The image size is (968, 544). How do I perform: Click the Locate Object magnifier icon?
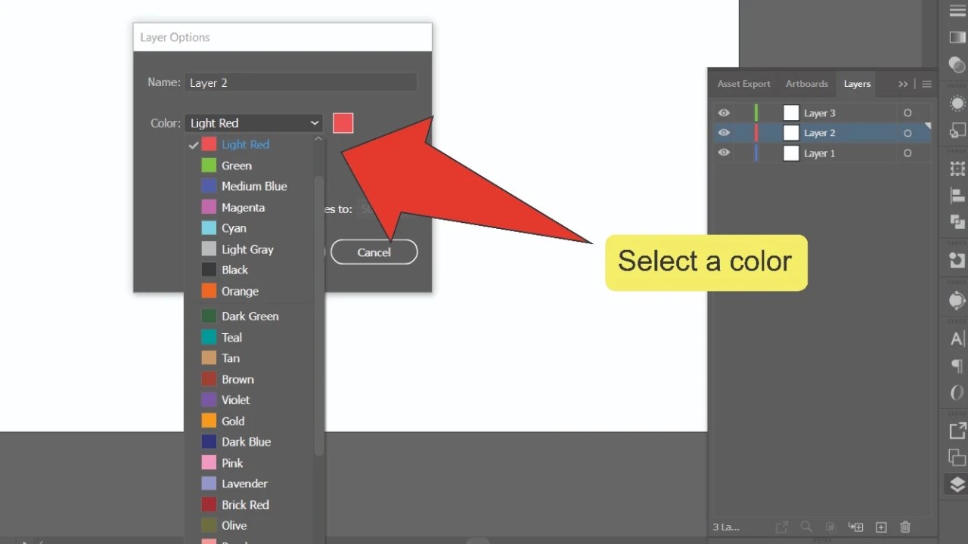click(806, 527)
